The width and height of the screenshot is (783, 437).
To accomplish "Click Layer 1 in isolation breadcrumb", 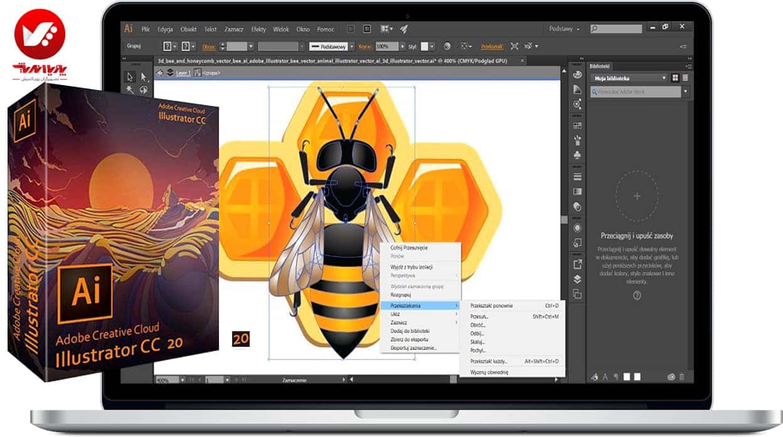I will pos(184,73).
